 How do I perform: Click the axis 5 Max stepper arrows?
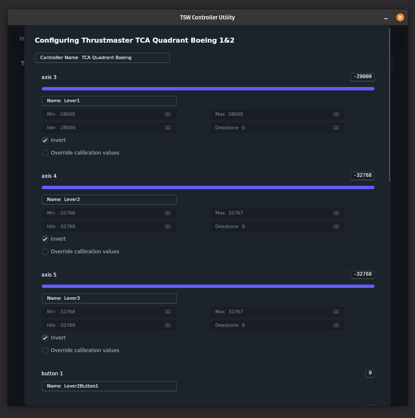point(336,312)
